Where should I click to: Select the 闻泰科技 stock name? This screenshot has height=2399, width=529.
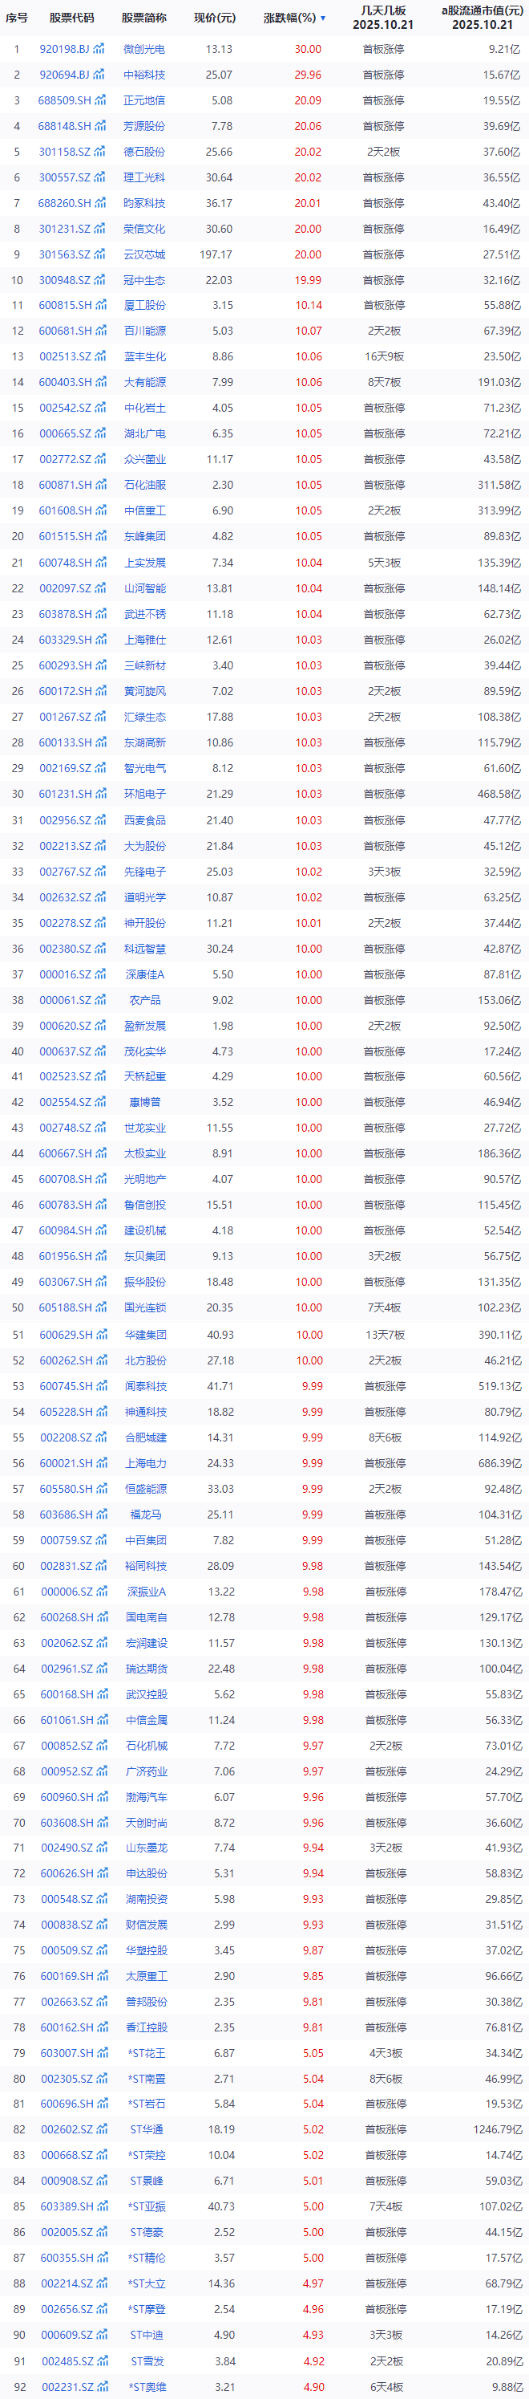[x=145, y=1386]
